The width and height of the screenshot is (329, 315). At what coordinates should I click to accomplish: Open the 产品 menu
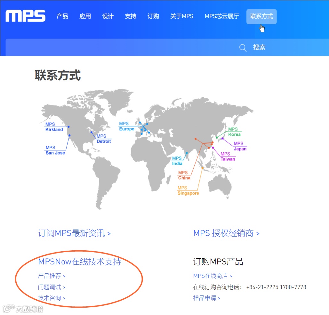tap(62, 16)
